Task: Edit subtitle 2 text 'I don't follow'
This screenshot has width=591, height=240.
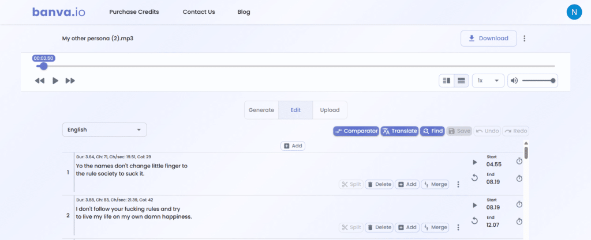Action: [x=134, y=213]
